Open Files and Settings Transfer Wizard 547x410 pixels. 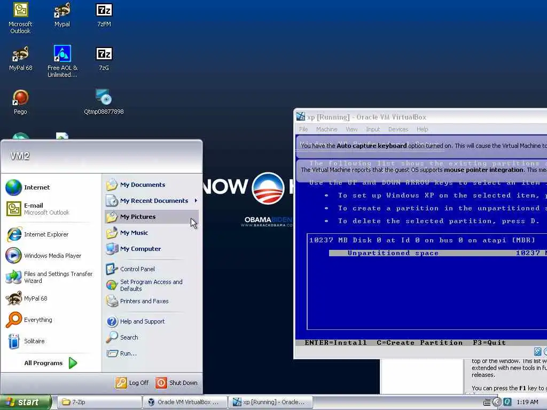click(x=50, y=277)
